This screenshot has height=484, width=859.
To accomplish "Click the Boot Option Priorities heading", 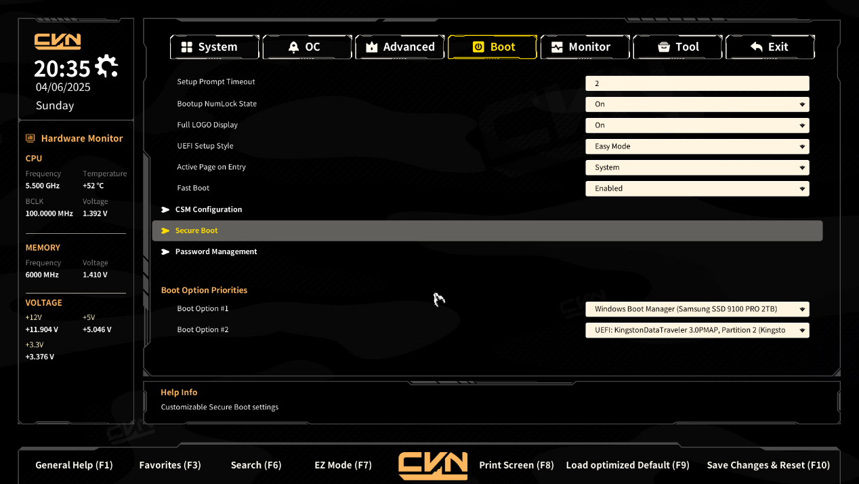I will 204,290.
